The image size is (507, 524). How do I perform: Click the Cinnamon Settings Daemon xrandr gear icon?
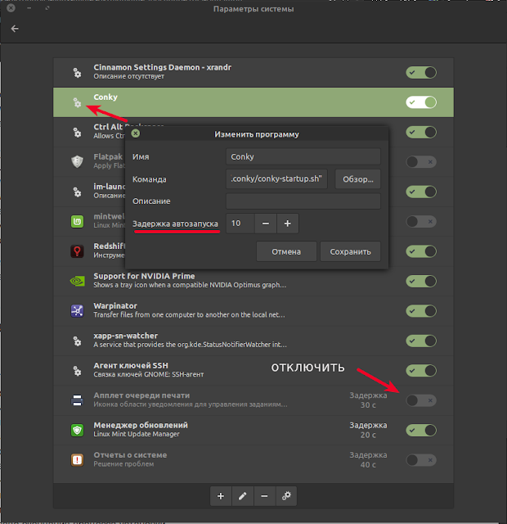click(77, 73)
